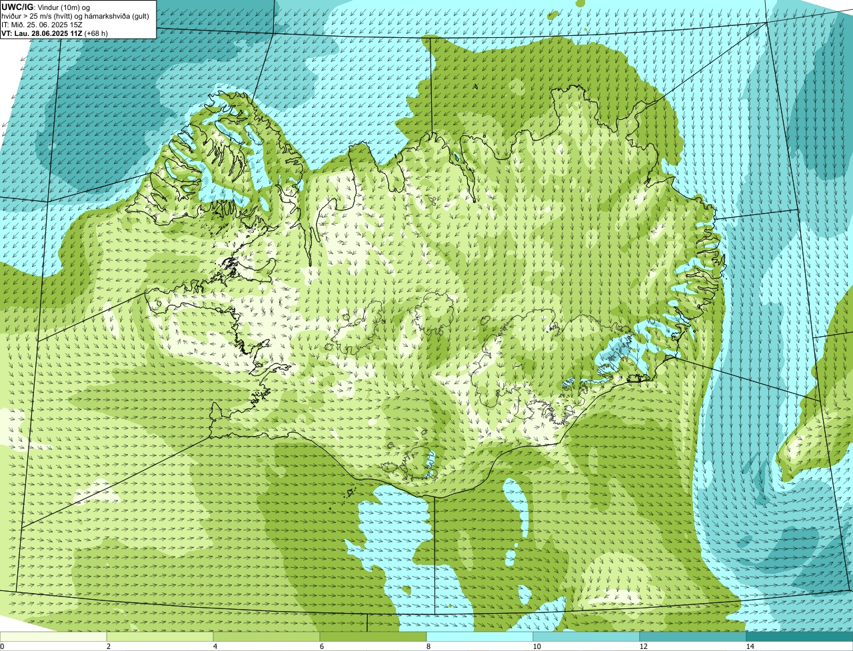The width and height of the screenshot is (853, 651).
Task: Click the "hviður > 25 m/s (hvítt)" description line
Action: click(75, 15)
